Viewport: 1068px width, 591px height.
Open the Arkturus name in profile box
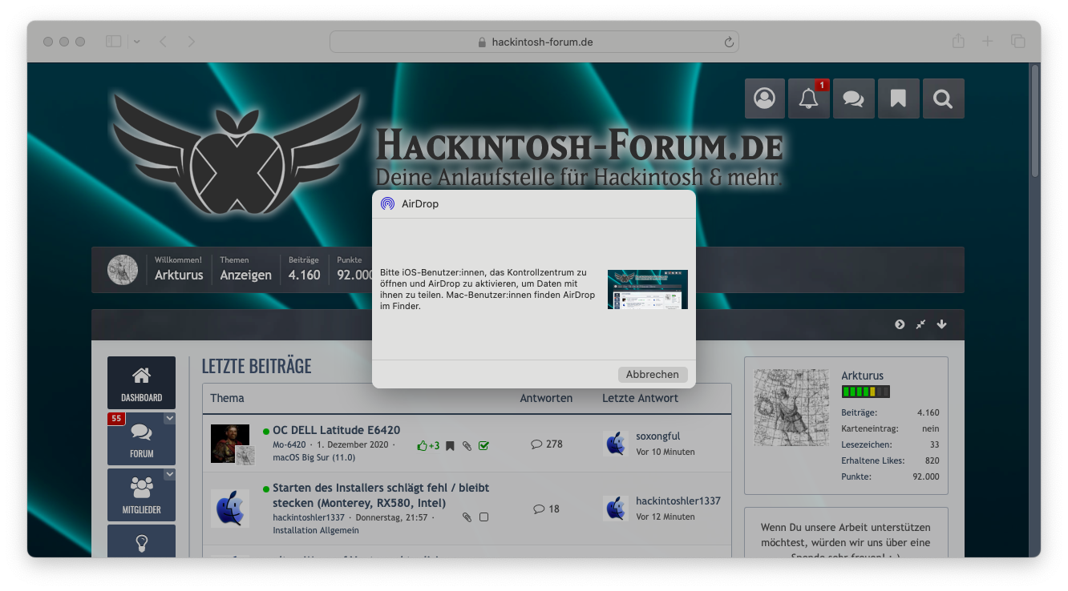click(862, 375)
